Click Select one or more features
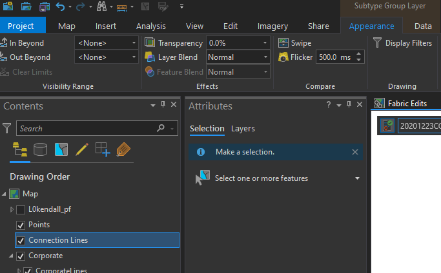The image size is (441, 273). click(x=262, y=178)
